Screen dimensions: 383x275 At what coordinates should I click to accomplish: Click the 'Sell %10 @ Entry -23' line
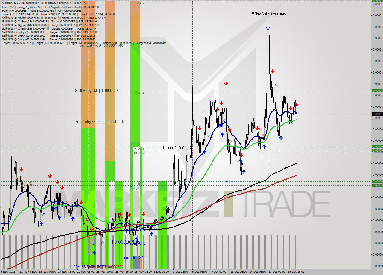49,32
